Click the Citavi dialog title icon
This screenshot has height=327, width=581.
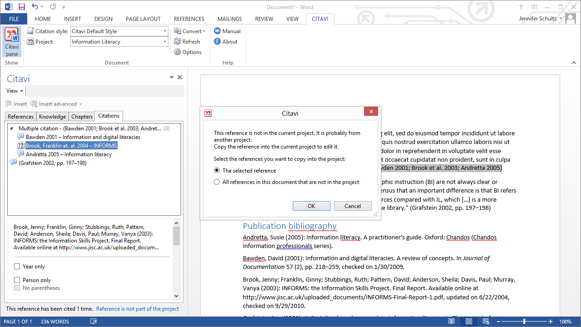[x=208, y=113]
